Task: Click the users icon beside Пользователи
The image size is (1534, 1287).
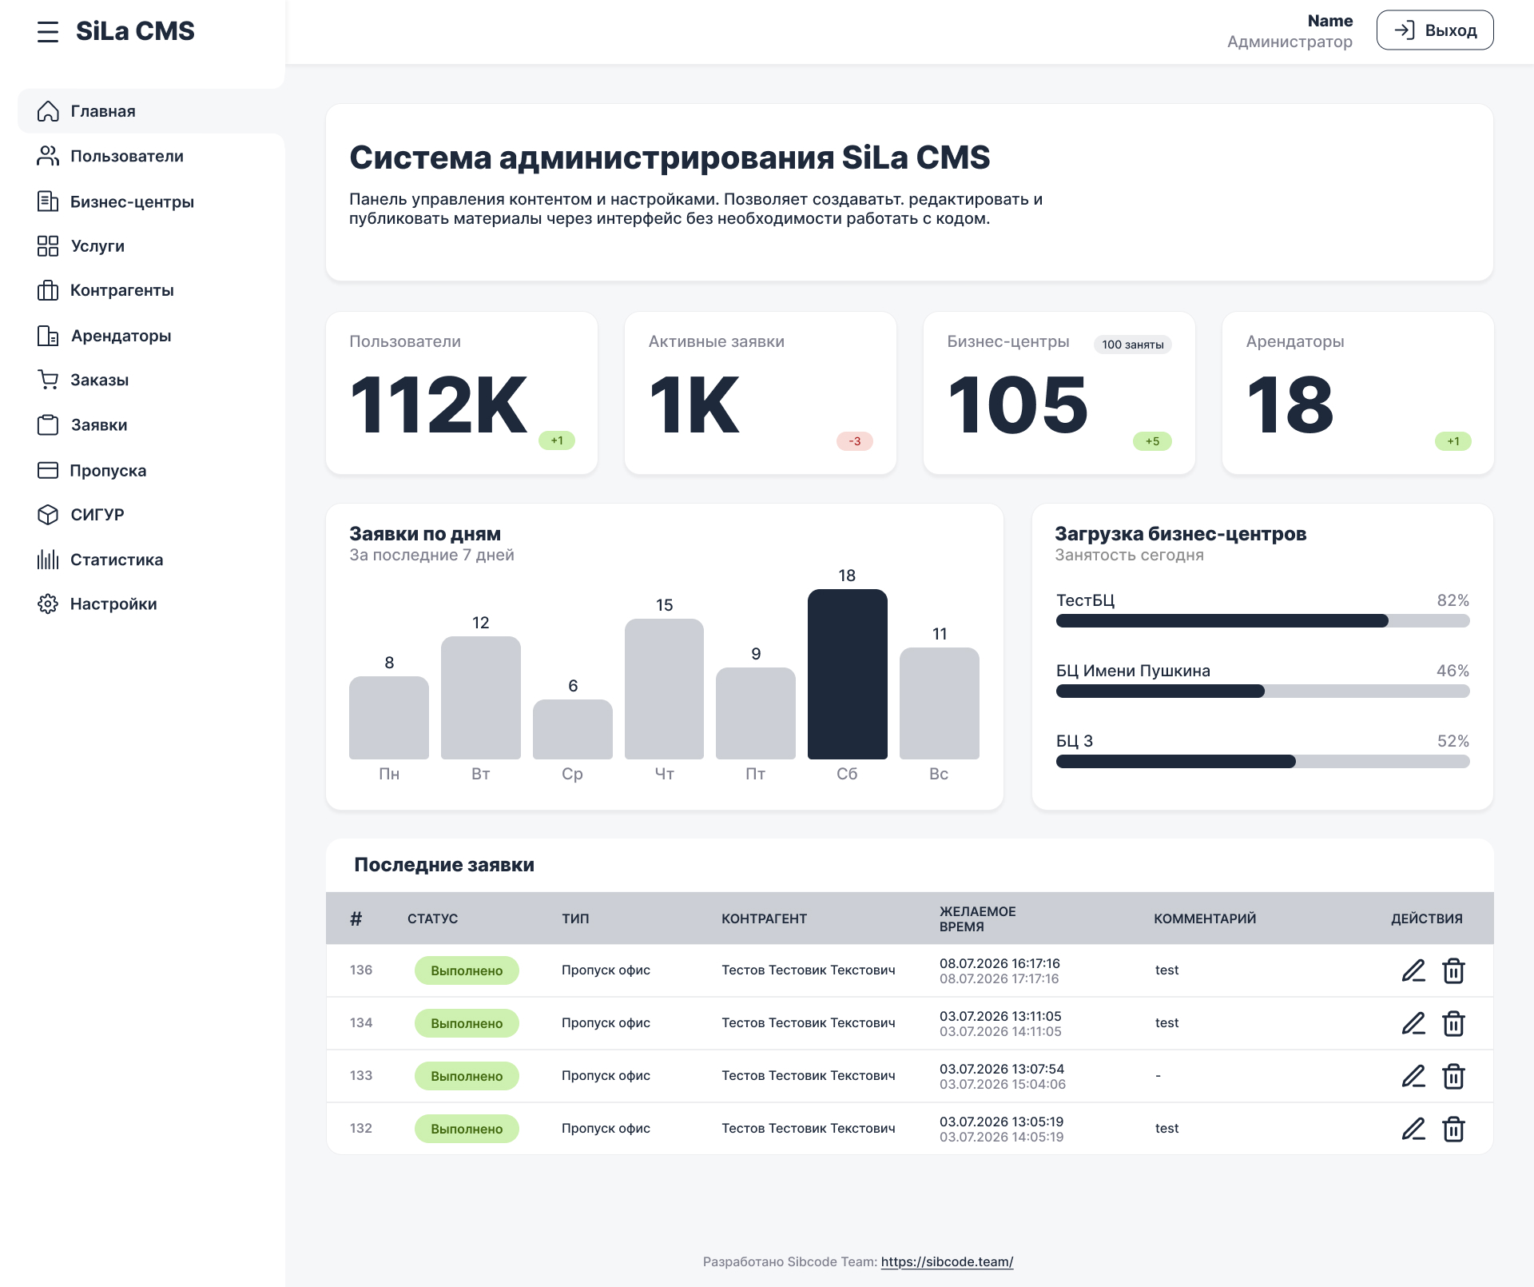Action: click(48, 156)
